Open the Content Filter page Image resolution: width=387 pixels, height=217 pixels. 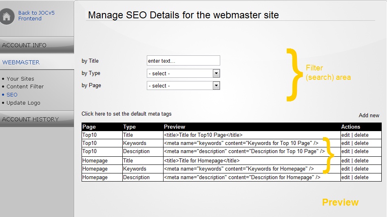coord(25,87)
